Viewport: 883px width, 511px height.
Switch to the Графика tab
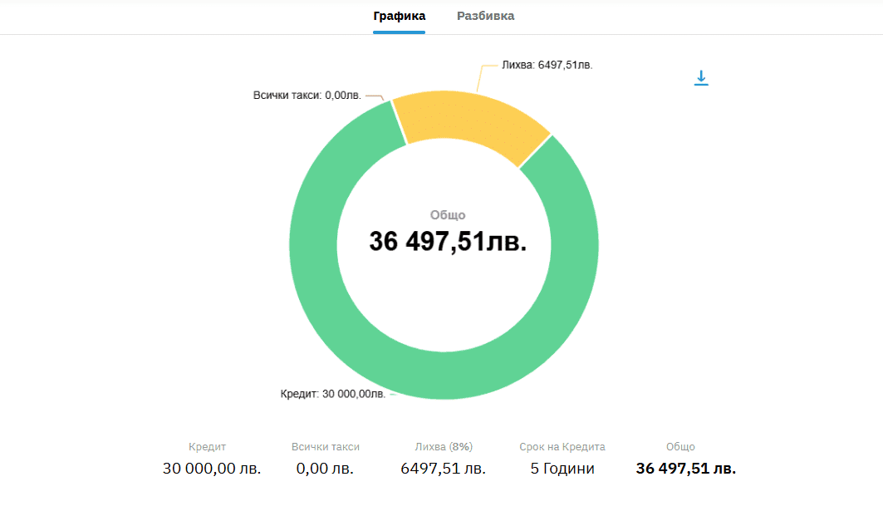pos(399,16)
